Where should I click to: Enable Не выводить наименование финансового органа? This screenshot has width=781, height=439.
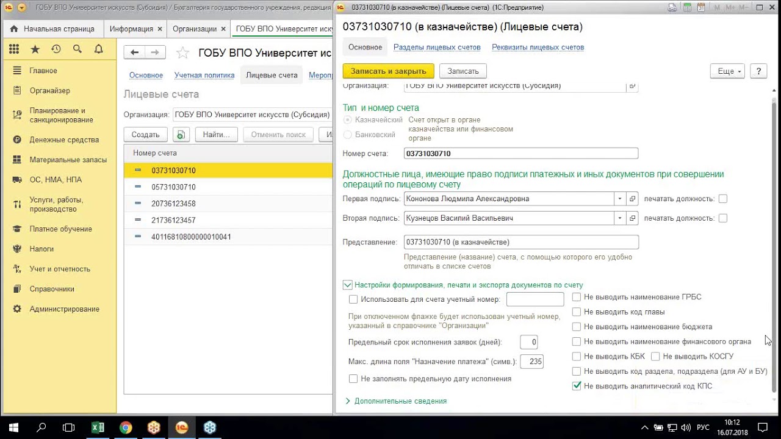(577, 341)
